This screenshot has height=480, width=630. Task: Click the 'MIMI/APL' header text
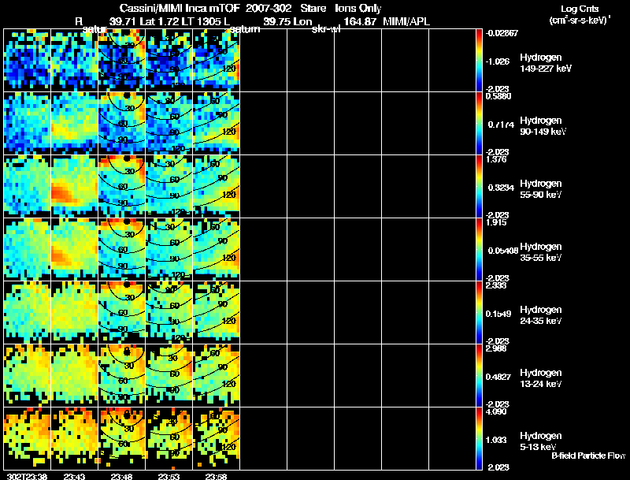(x=406, y=21)
